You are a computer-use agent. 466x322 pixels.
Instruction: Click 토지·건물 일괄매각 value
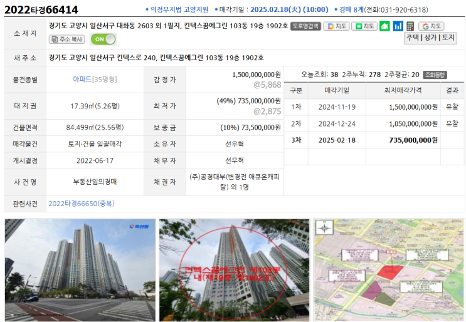[95, 144]
